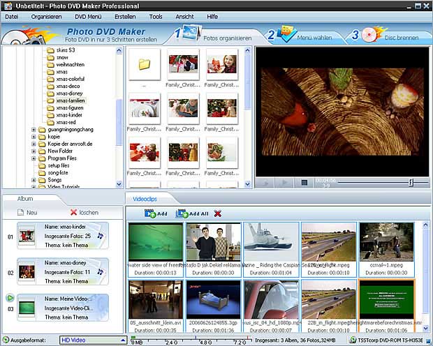Click the löschen album red X

[73, 212]
